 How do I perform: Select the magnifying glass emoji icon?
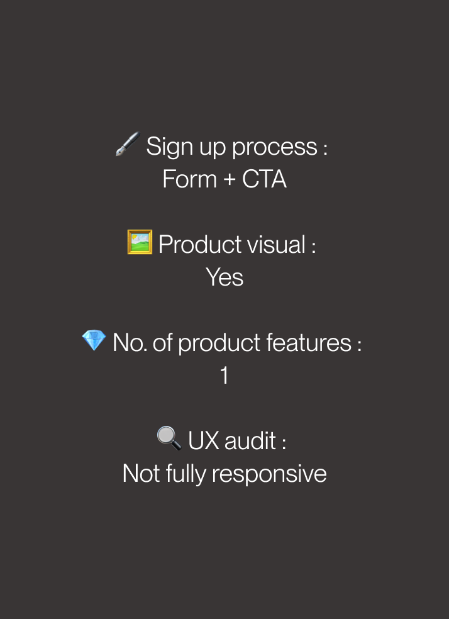point(169,438)
